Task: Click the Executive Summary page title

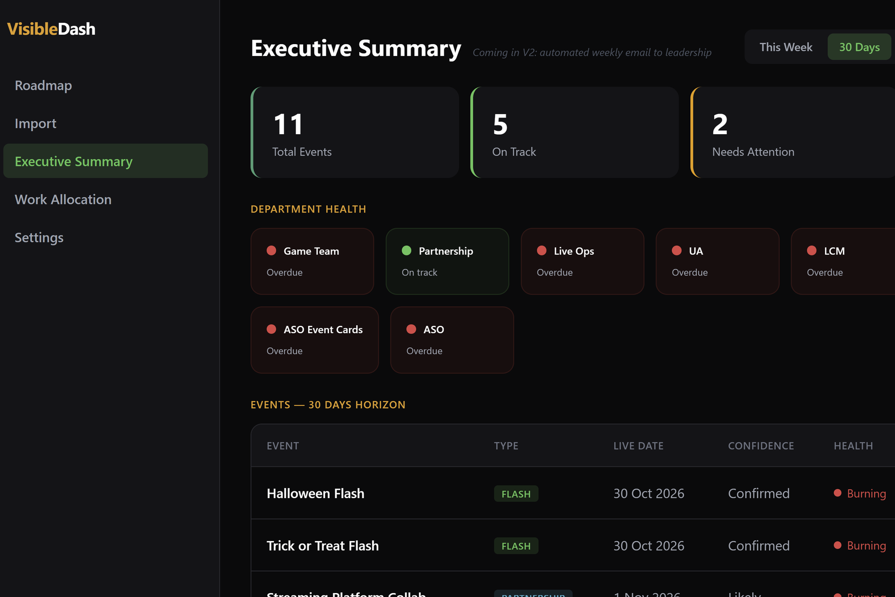Action: [356, 49]
